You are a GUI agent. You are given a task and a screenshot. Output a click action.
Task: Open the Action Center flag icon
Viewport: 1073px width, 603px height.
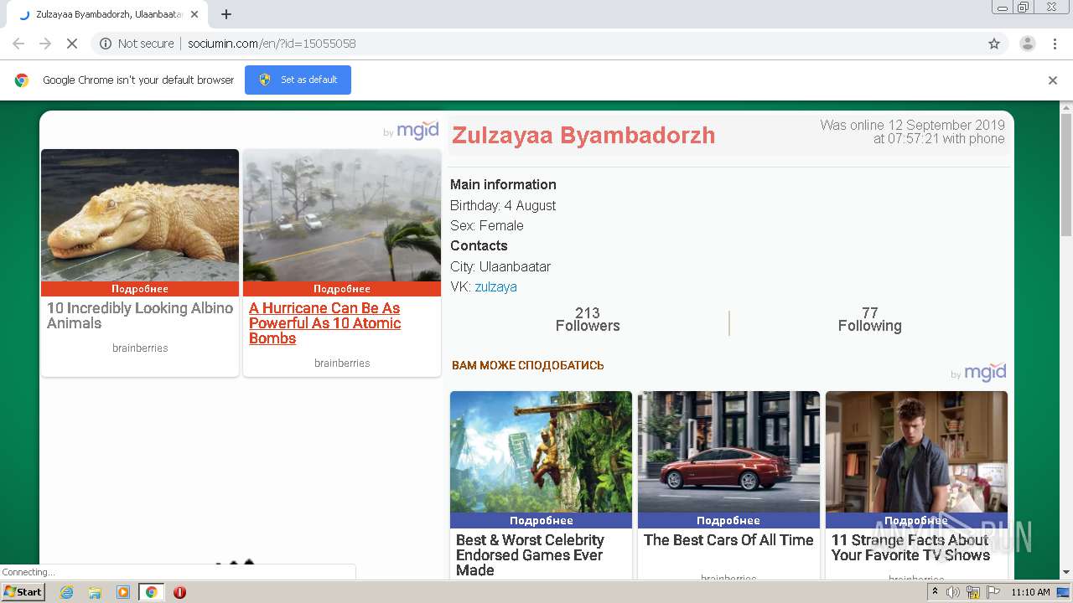click(x=992, y=592)
